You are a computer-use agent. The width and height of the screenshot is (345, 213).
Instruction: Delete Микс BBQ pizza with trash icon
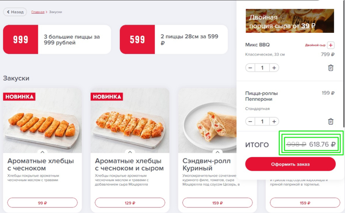coord(331,68)
